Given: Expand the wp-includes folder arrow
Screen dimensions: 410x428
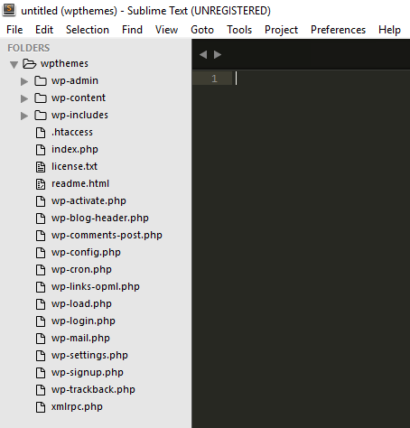Looking at the screenshot, I should (x=24, y=116).
